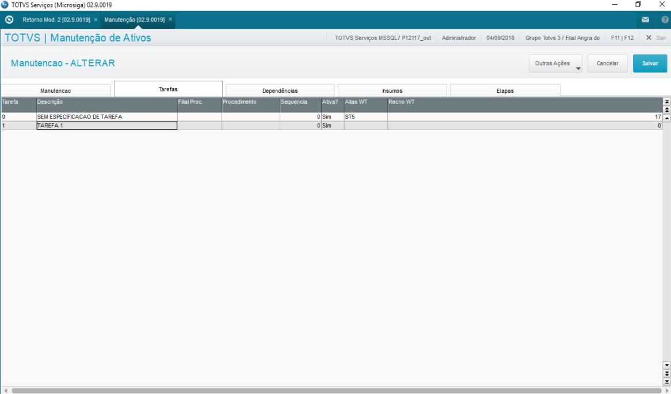671x394 pixels.
Task: Click Ativa? Sim in SEM ESPECIFICACAO row
Action: [333, 116]
